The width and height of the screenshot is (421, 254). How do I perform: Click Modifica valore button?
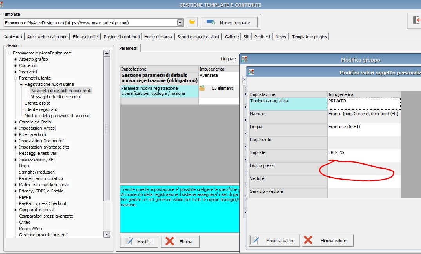coord(275,241)
